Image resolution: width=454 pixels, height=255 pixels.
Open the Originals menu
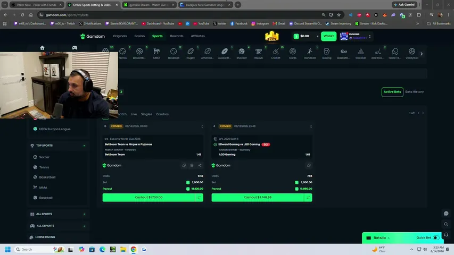pyautogui.click(x=120, y=36)
